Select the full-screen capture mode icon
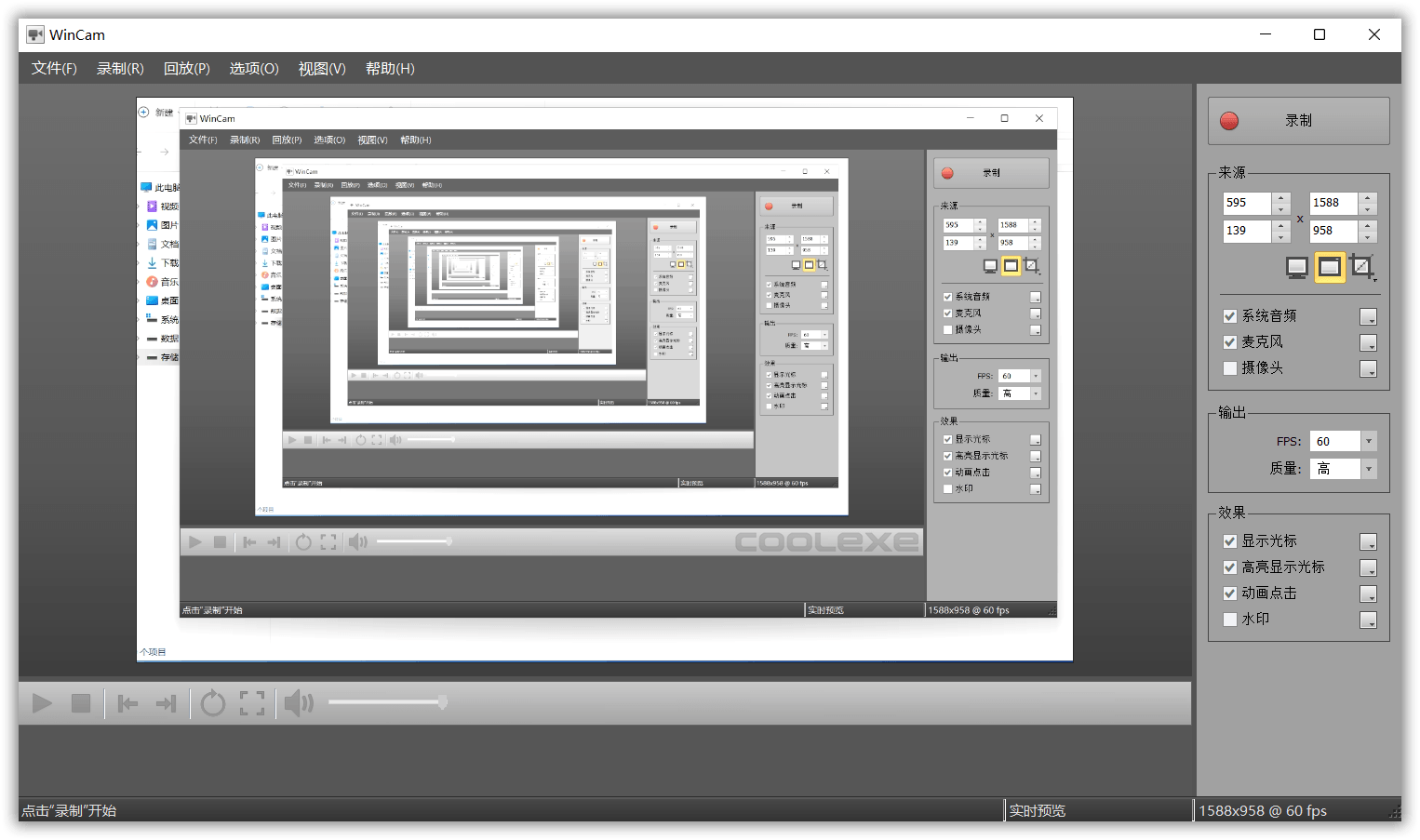Viewport: 1420px width, 840px height. (x=1296, y=267)
